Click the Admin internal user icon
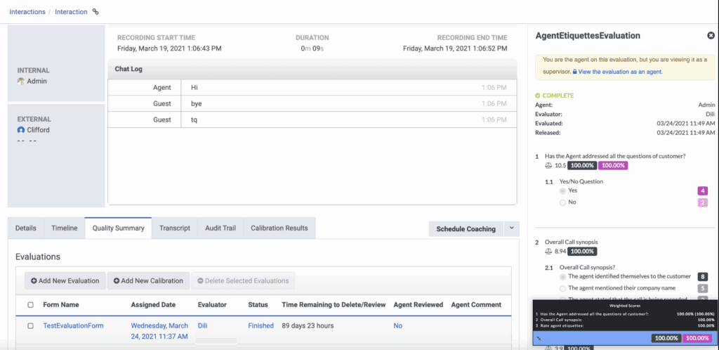 [x=21, y=82]
